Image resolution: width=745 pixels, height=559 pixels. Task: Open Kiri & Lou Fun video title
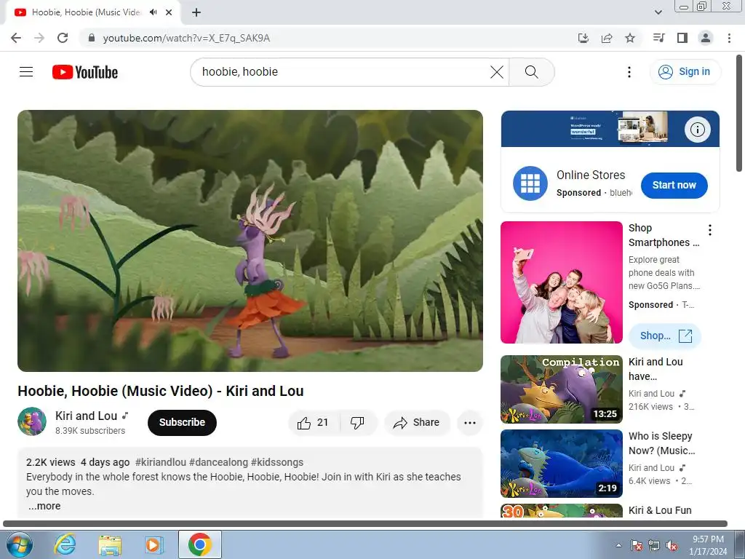pos(660,510)
